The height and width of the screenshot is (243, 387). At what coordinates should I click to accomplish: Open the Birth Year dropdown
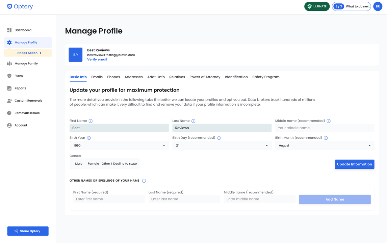[119, 145]
